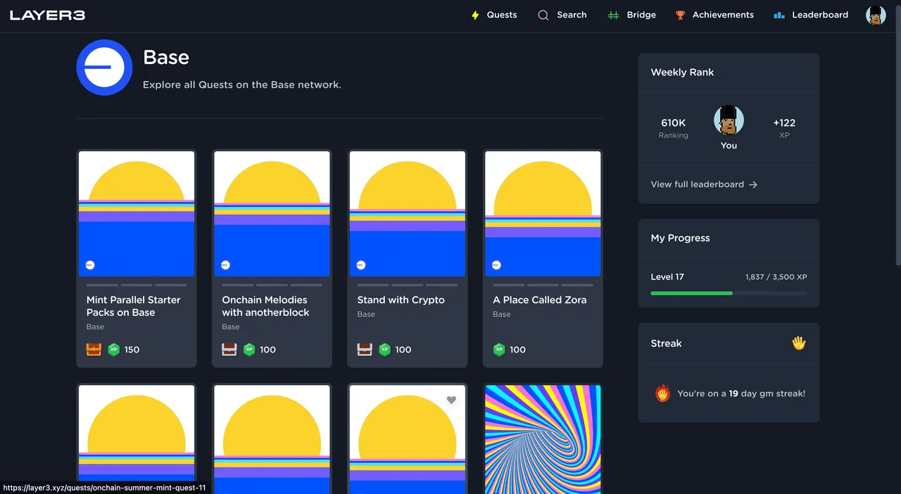Click XP gem on Stand with Crypto card

click(x=384, y=350)
